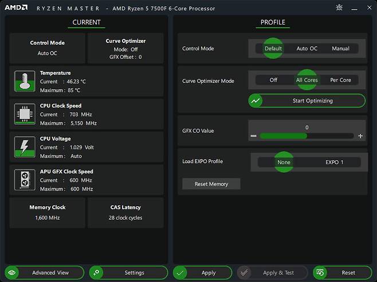Switch to the CURRENT tab heading

click(x=87, y=22)
